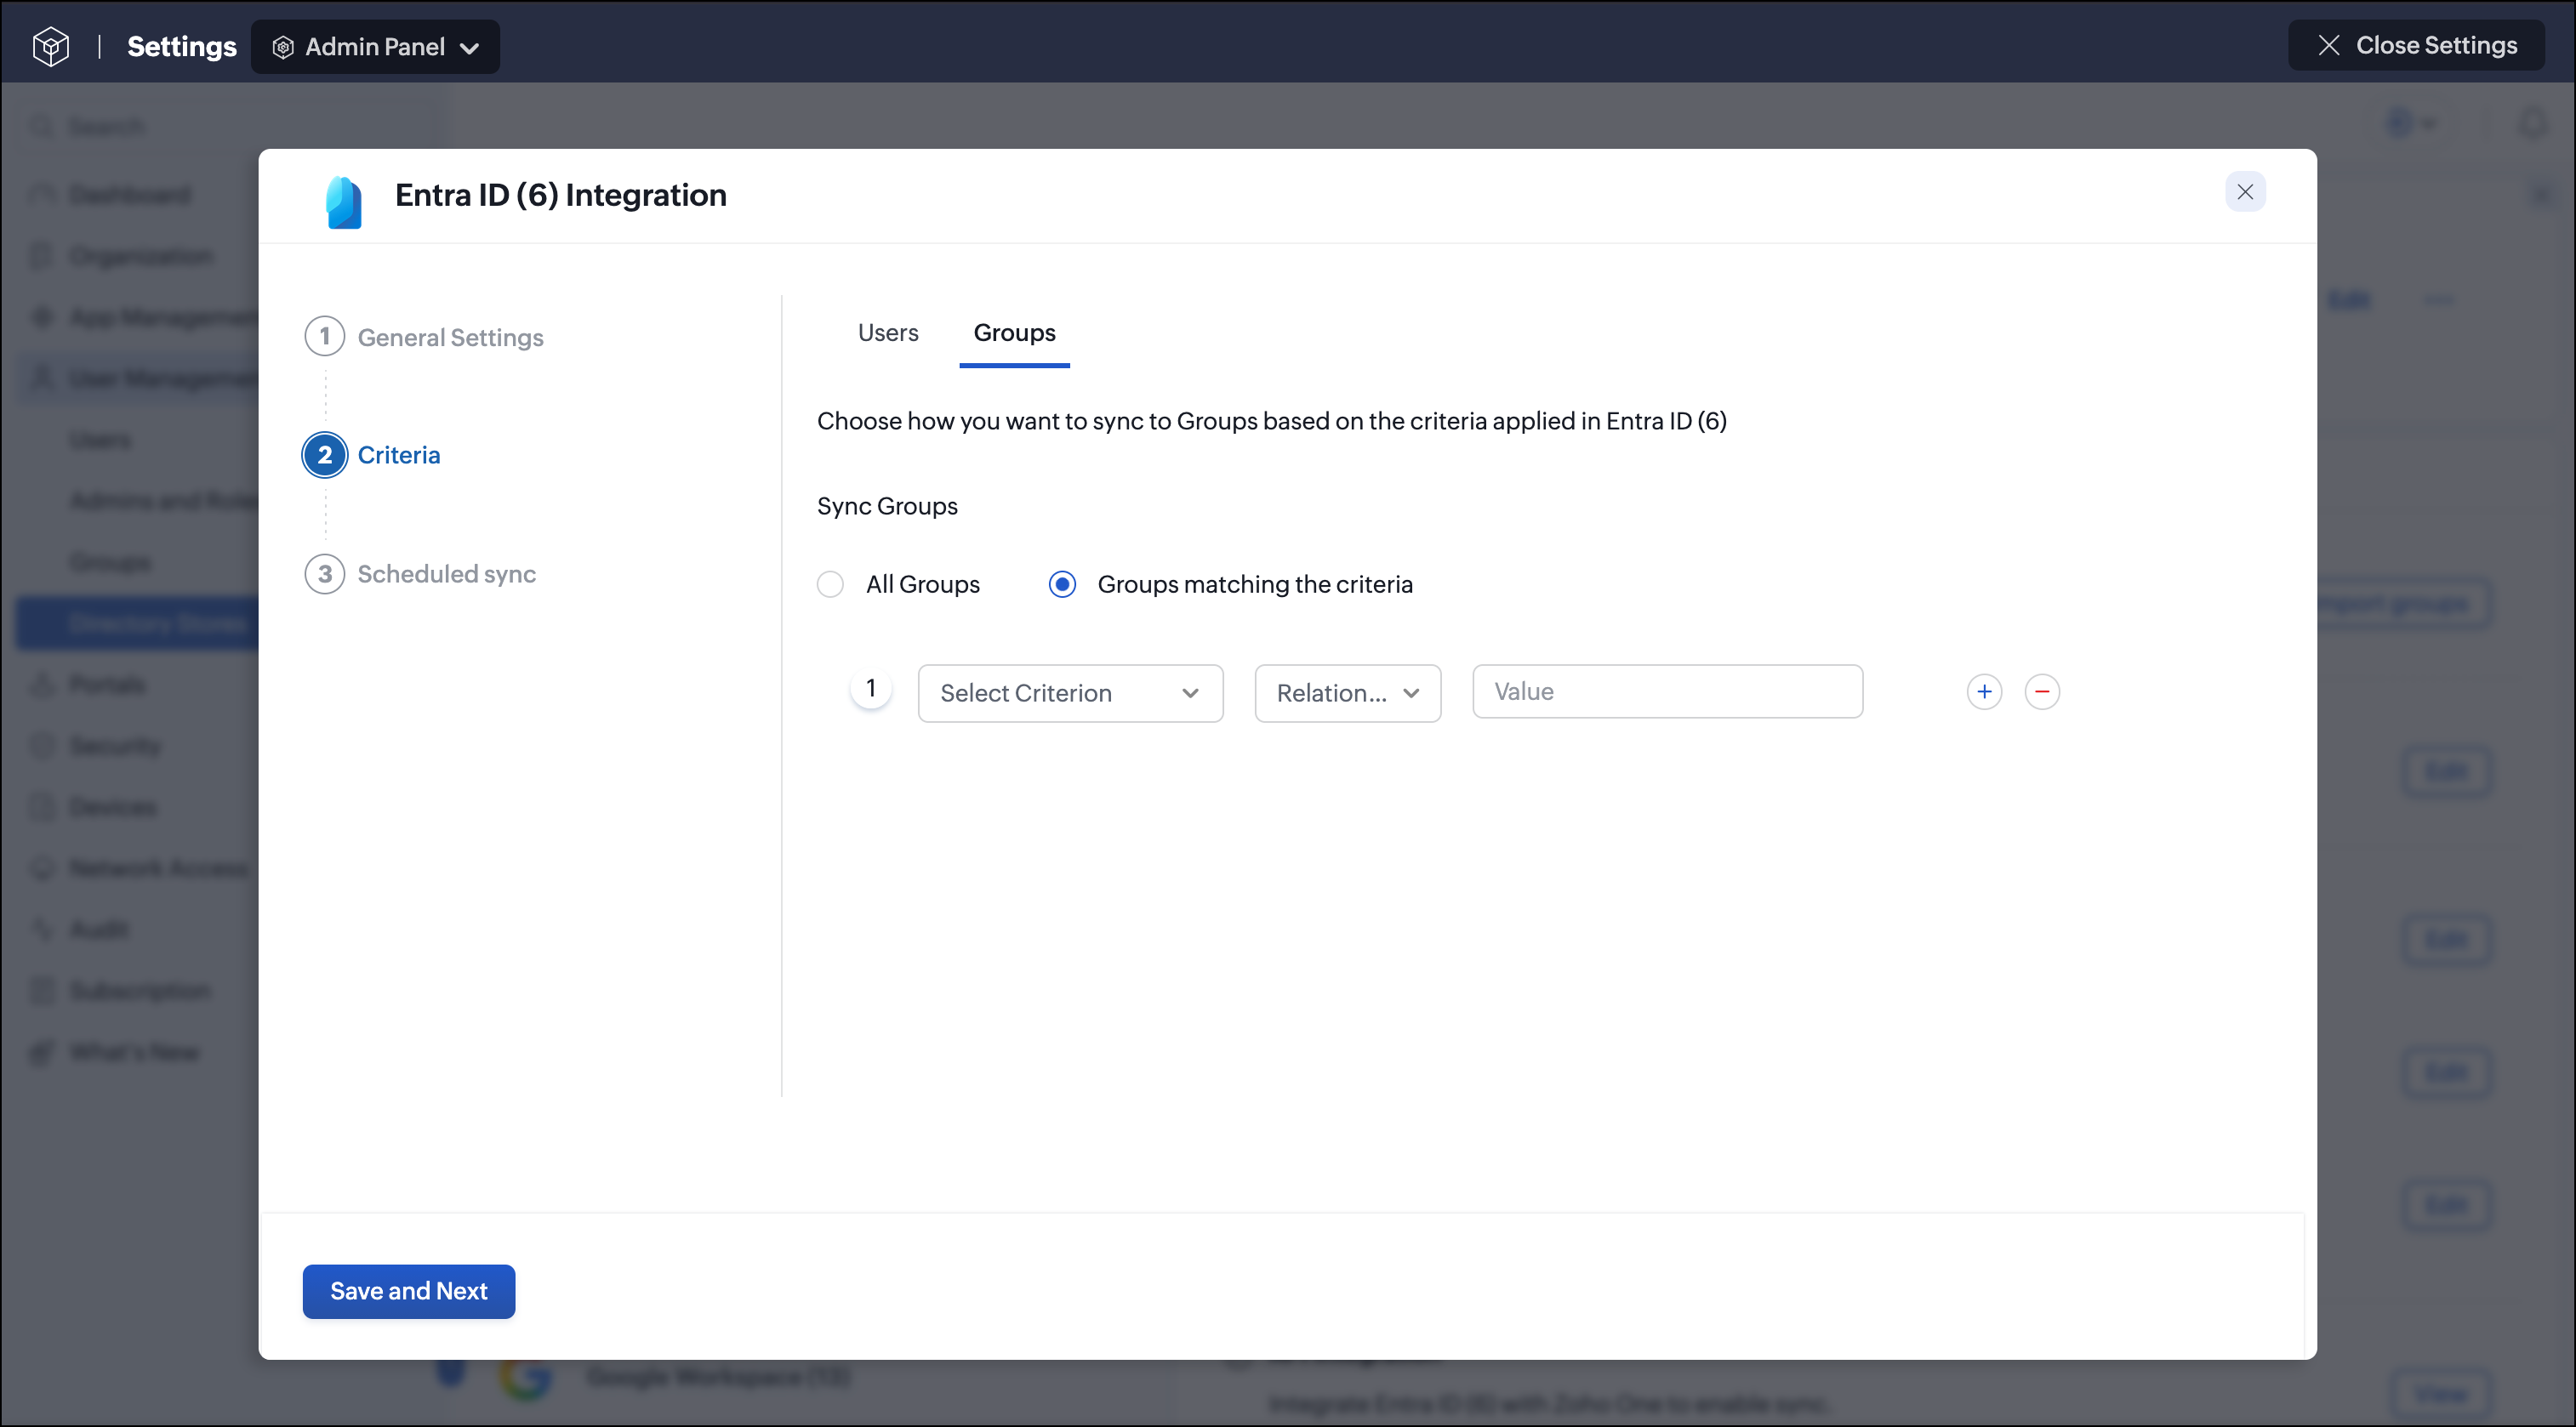The height and width of the screenshot is (1427, 2576).
Task: Go to General Settings step
Action: tap(450, 338)
